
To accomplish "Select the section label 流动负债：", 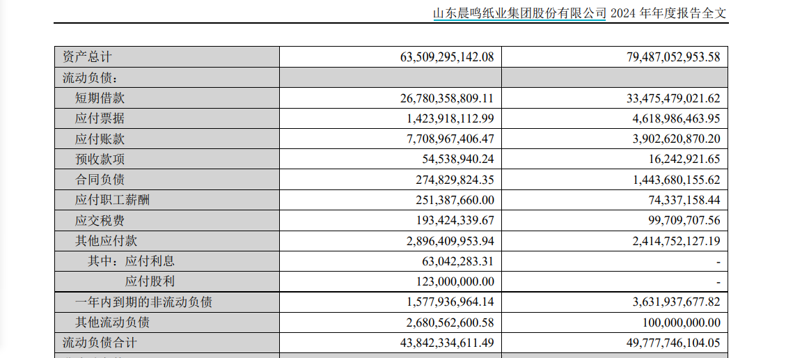I will [89, 78].
